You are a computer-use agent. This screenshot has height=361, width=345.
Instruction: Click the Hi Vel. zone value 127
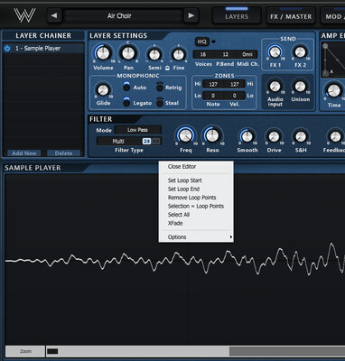pyautogui.click(x=235, y=84)
